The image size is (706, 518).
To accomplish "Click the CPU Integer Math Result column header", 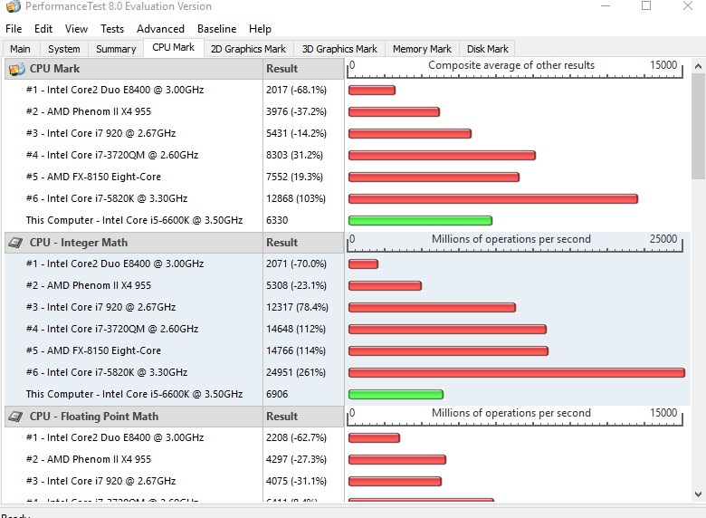I will point(303,243).
